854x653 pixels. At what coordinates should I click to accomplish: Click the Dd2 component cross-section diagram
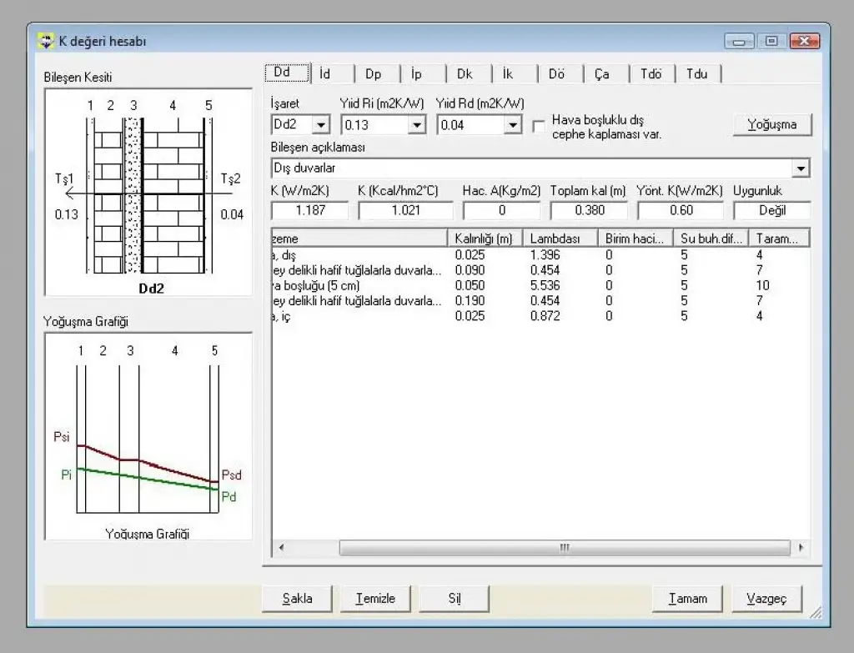[x=148, y=193]
